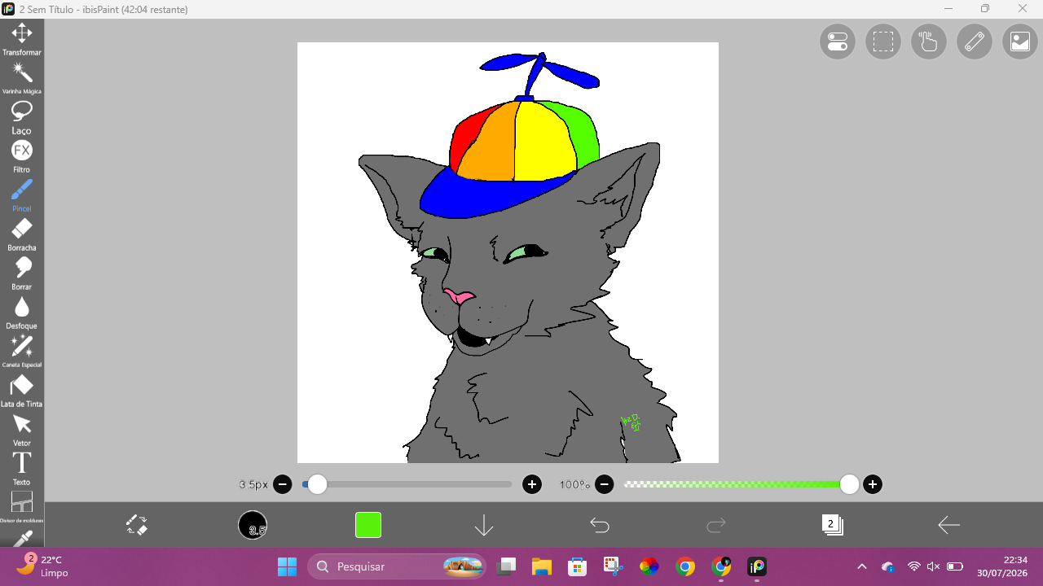Open the canvas image settings icon
Screen dimensions: 1043x586
coord(1020,42)
